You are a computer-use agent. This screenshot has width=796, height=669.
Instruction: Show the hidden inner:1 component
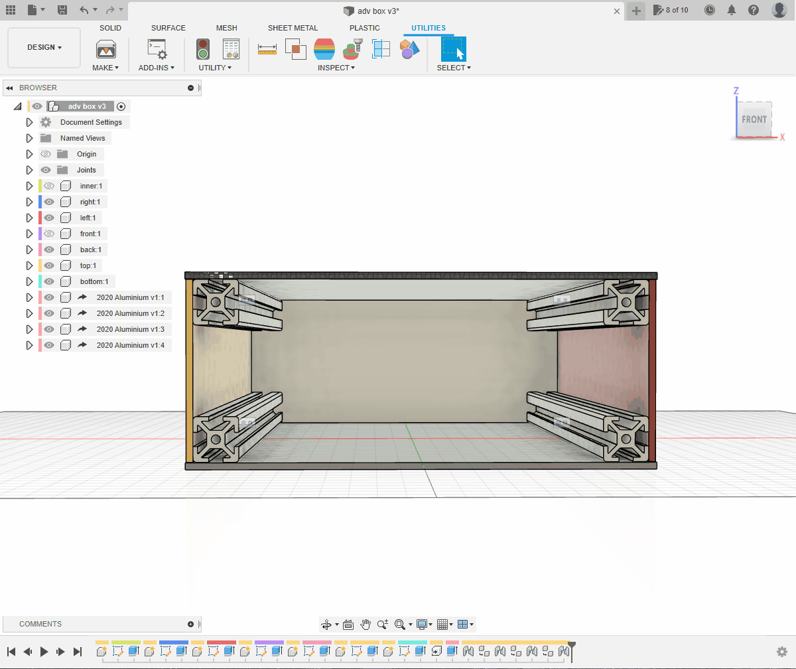pyautogui.click(x=49, y=186)
